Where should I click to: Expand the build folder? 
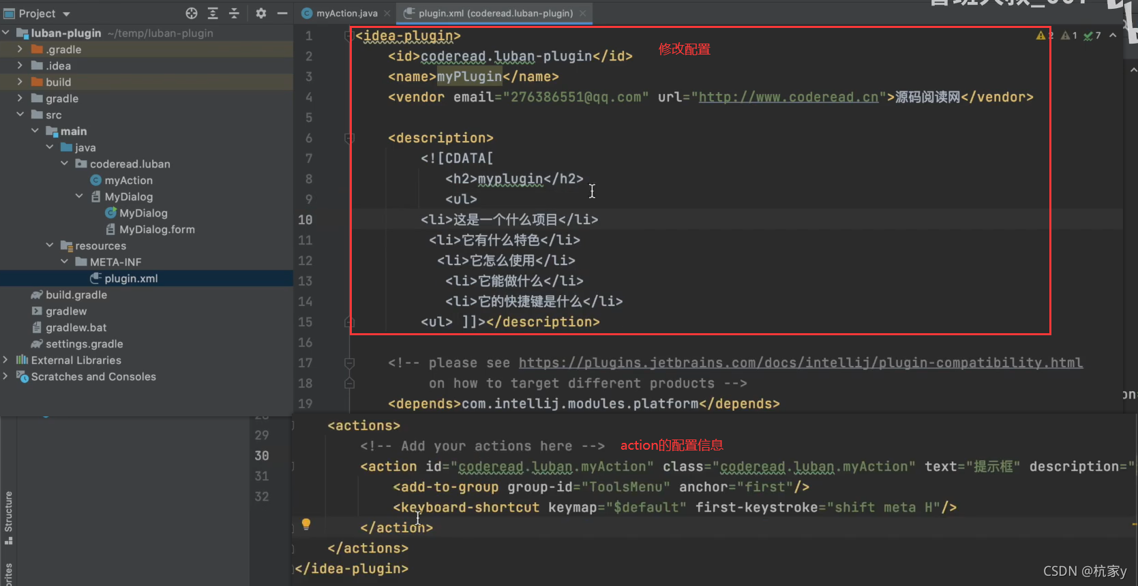point(20,82)
